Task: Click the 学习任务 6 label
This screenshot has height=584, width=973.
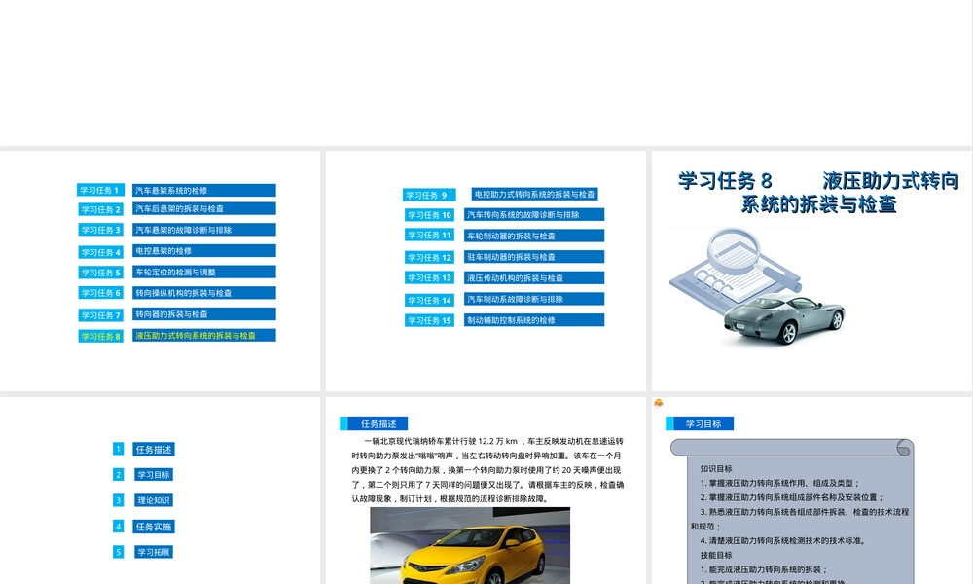Action: click(100, 293)
